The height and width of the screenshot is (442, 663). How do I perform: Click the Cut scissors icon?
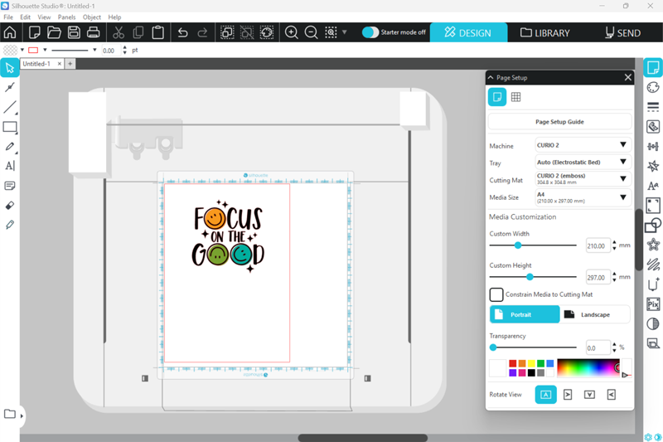point(119,33)
